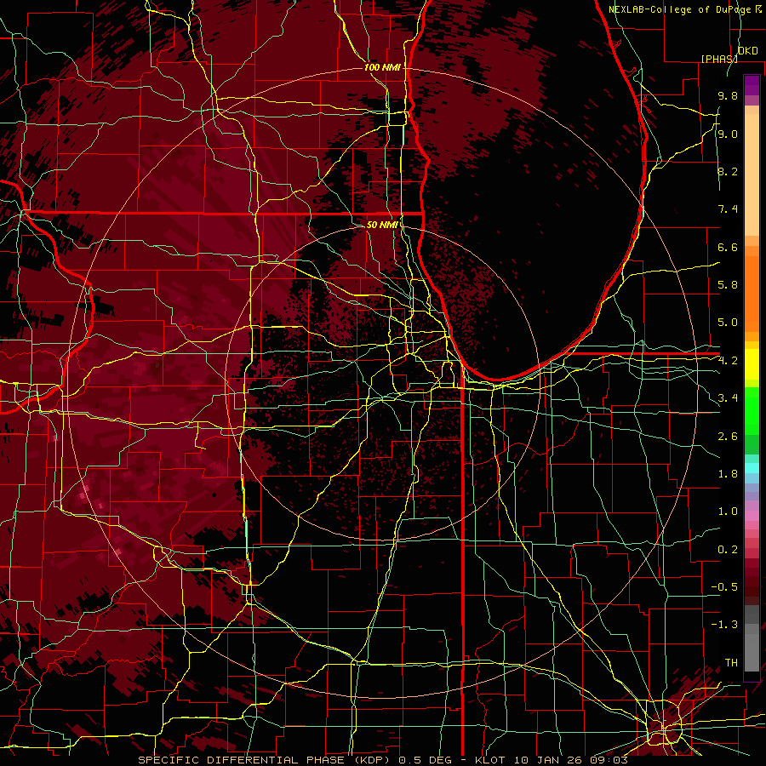Click the 9.0 scale value
Viewport: 766px width, 766px height.
click(728, 134)
